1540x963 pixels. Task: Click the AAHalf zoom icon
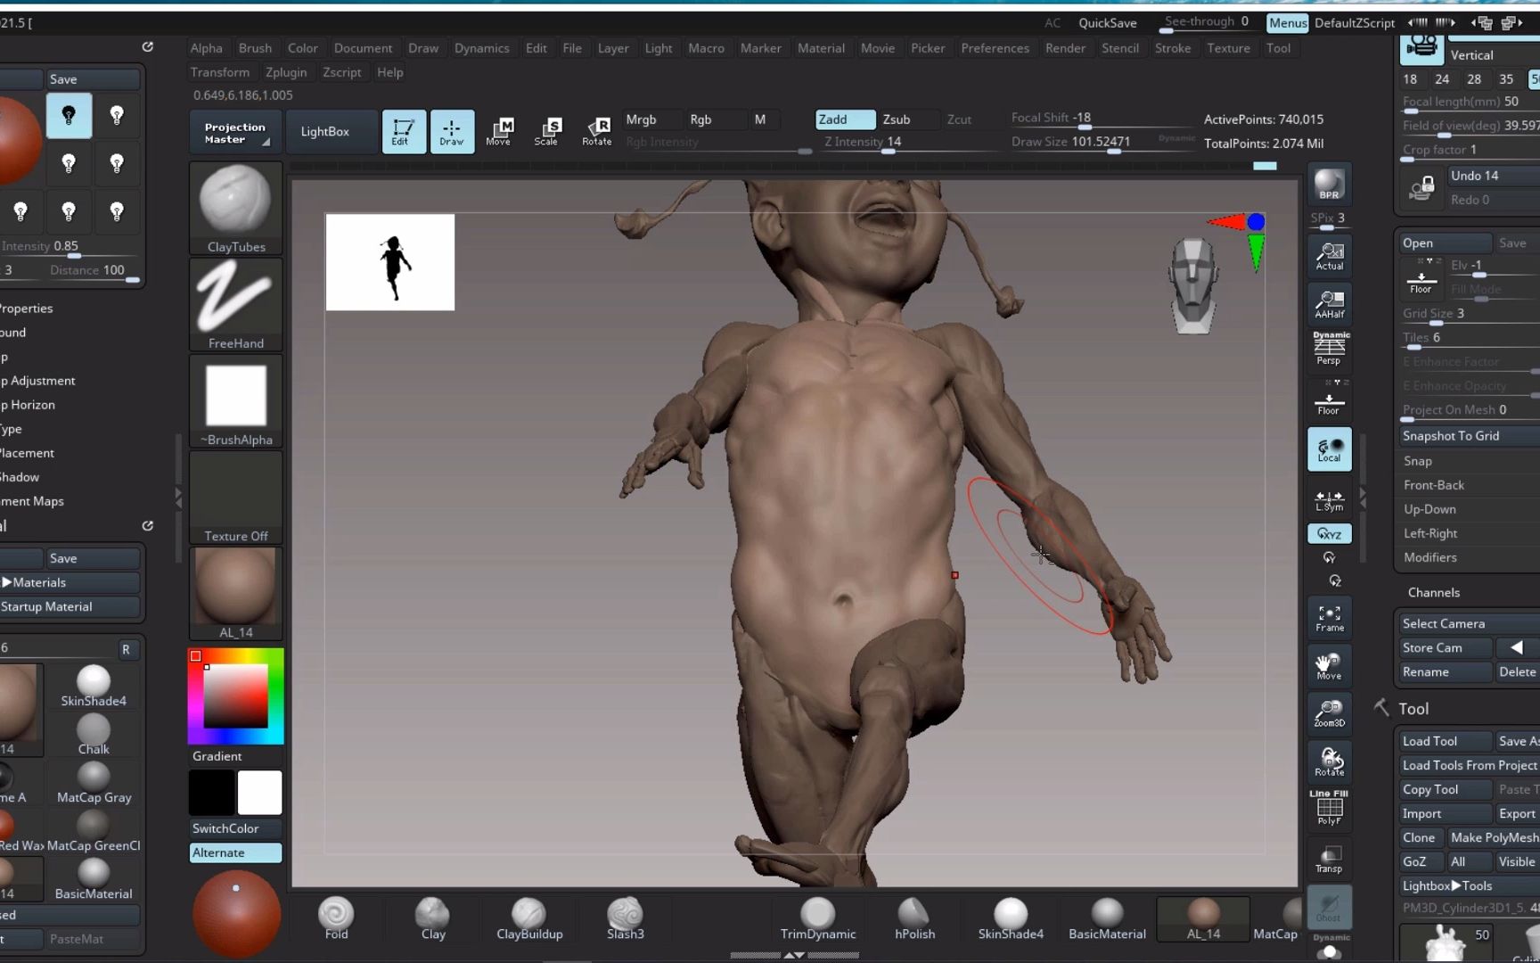[x=1329, y=305]
